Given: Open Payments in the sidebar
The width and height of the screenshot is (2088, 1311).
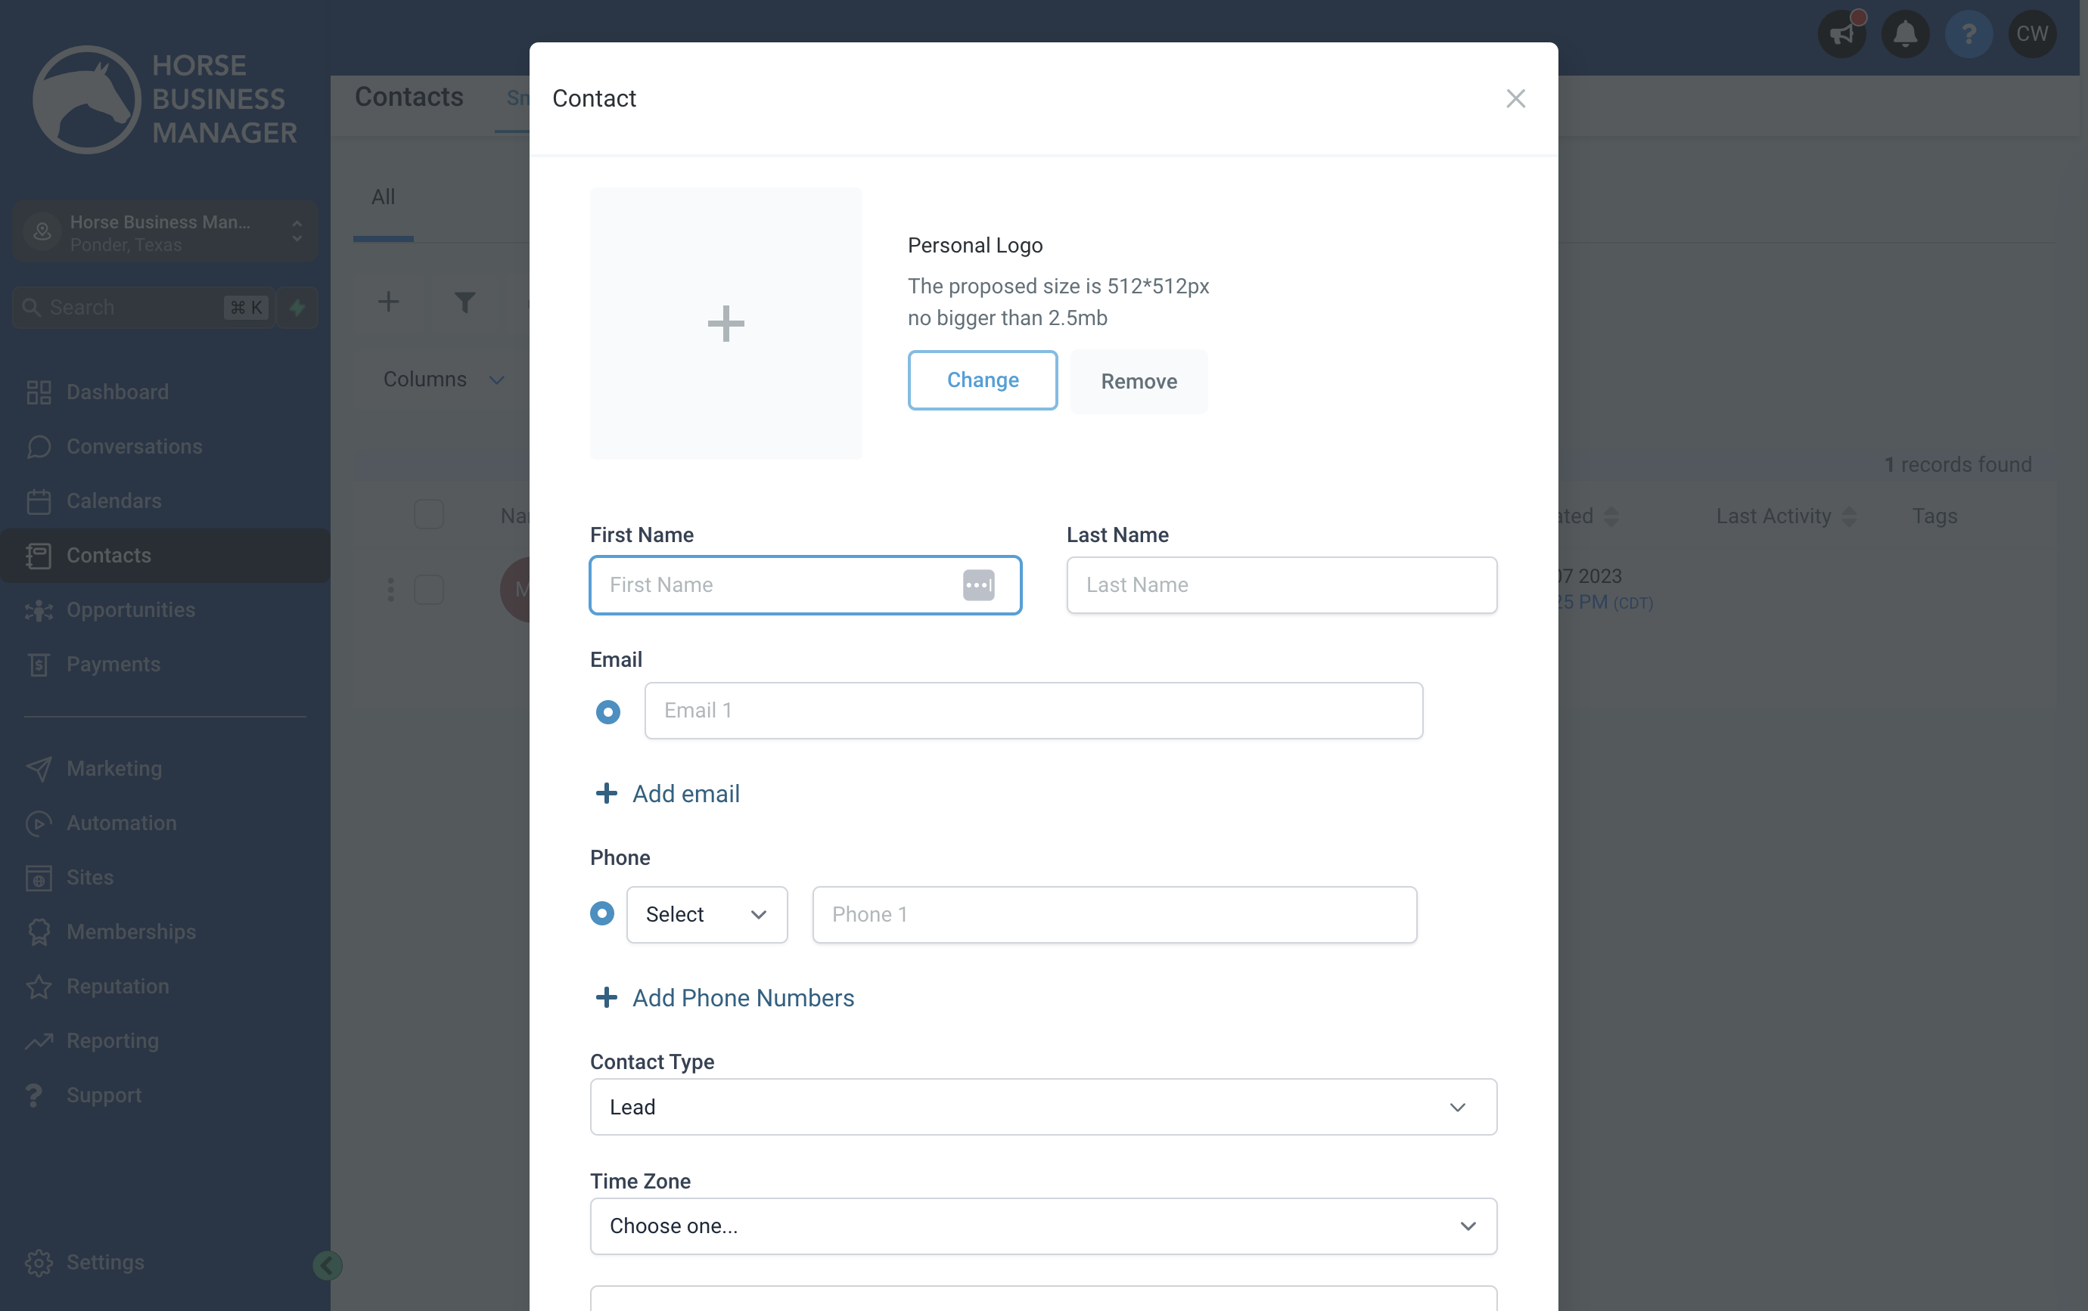Looking at the screenshot, I should tap(165, 664).
